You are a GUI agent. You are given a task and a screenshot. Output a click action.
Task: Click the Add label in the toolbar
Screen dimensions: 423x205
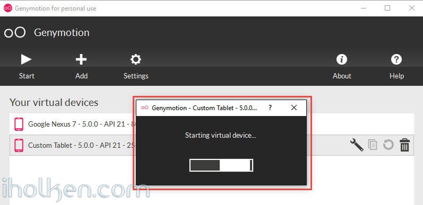(81, 76)
